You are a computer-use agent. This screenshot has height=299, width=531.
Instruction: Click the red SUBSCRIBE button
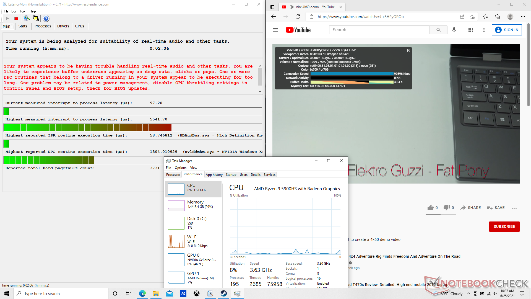pyautogui.click(x=504, y=226)
